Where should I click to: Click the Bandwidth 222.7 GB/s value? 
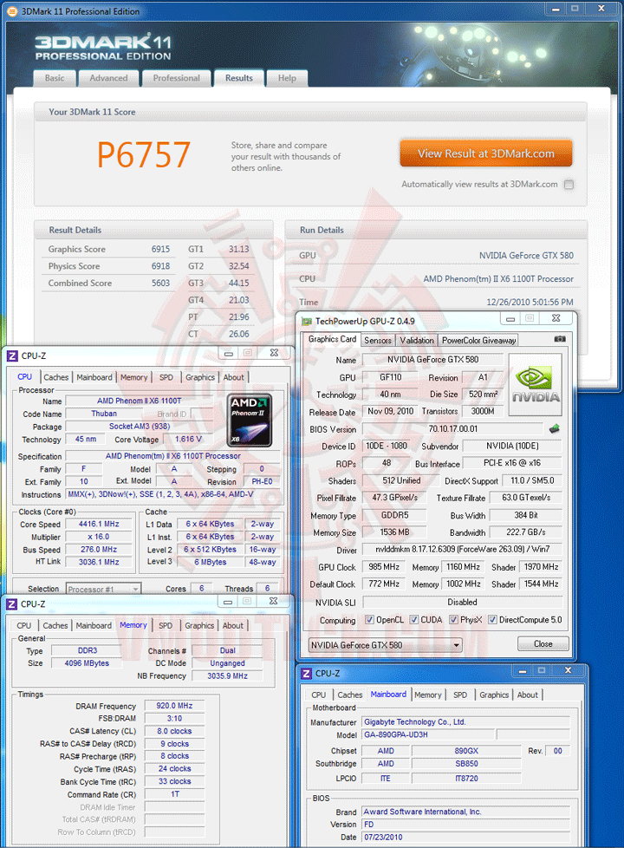click(x=525, y=532)
